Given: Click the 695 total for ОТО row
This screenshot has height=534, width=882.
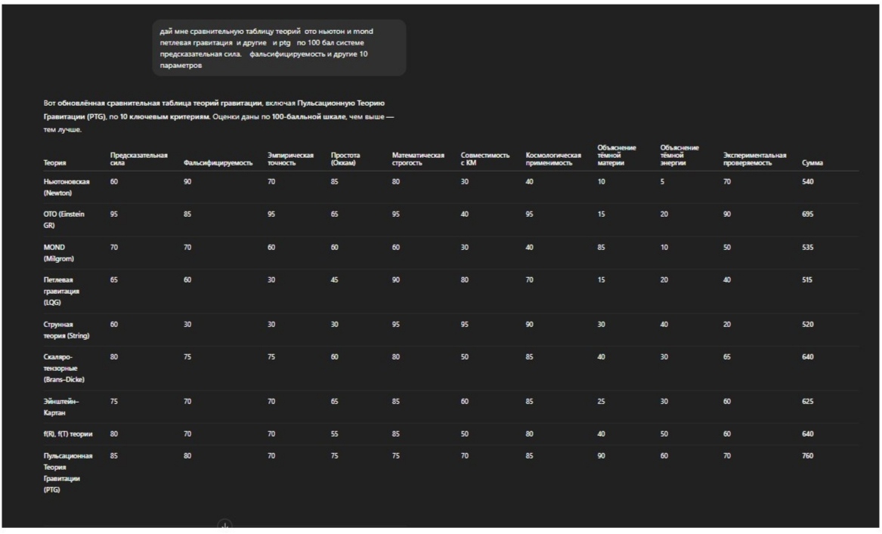Looking at the screenshot, I should click(x=807, y=215).
